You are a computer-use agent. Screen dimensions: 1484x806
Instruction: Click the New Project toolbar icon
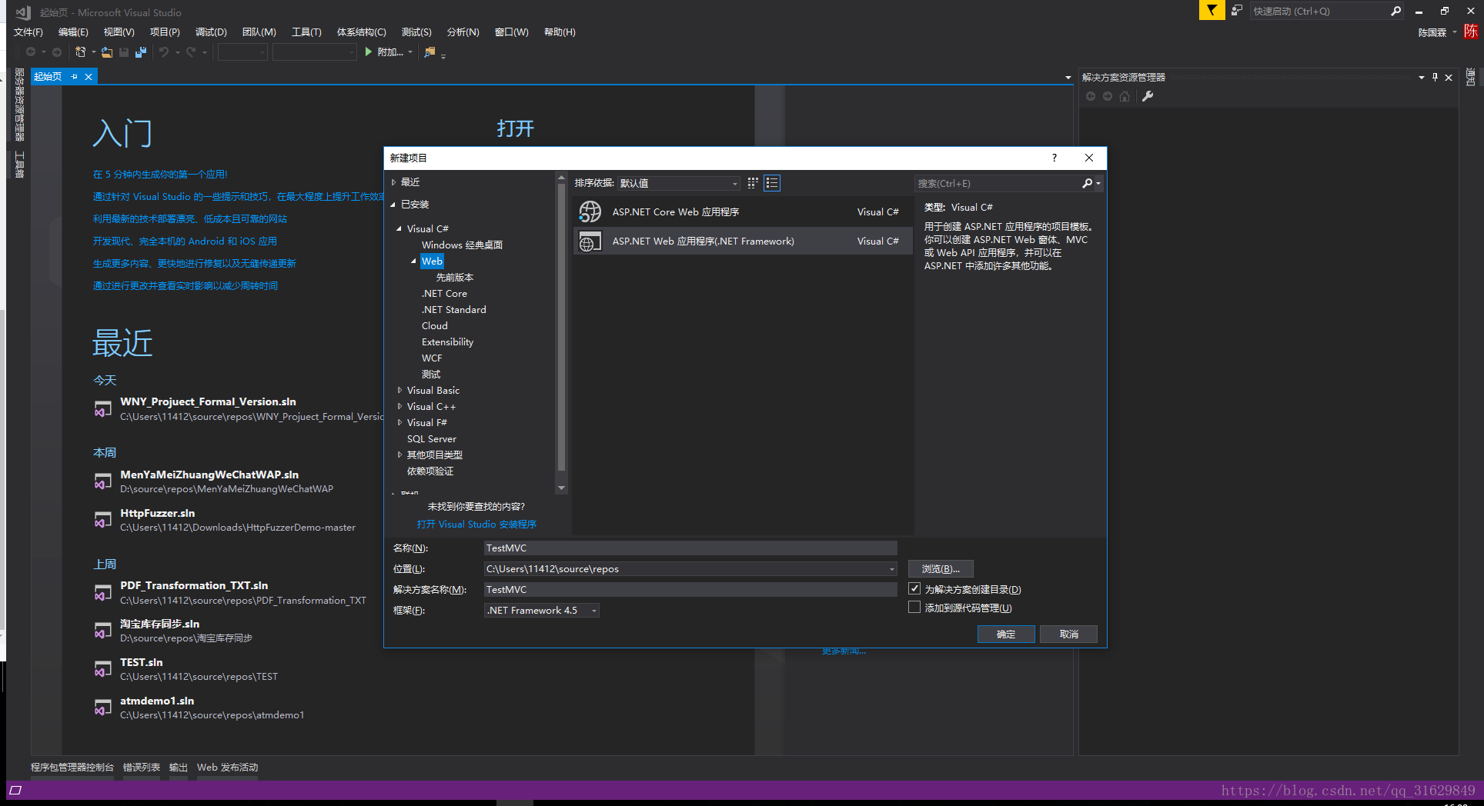(x=80, y=52)
